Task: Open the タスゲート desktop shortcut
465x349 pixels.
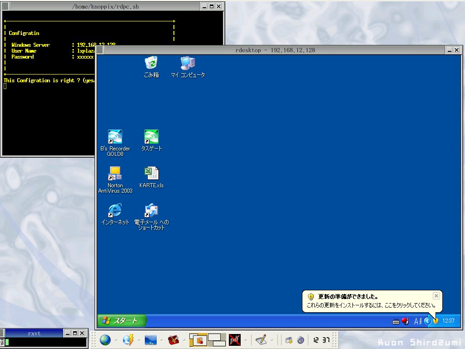Action: (x=151, y=137)
